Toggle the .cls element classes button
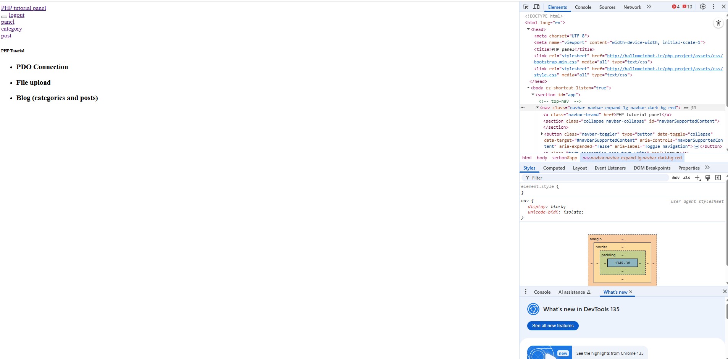The height and width of the screenshot is (359, 728). 686,178
